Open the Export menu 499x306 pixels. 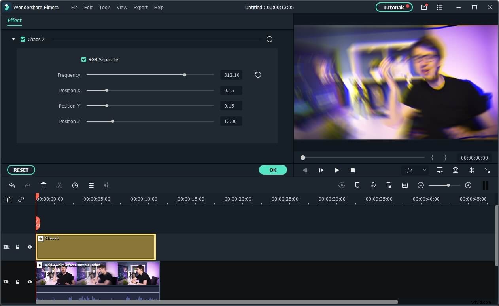(140, 7)
